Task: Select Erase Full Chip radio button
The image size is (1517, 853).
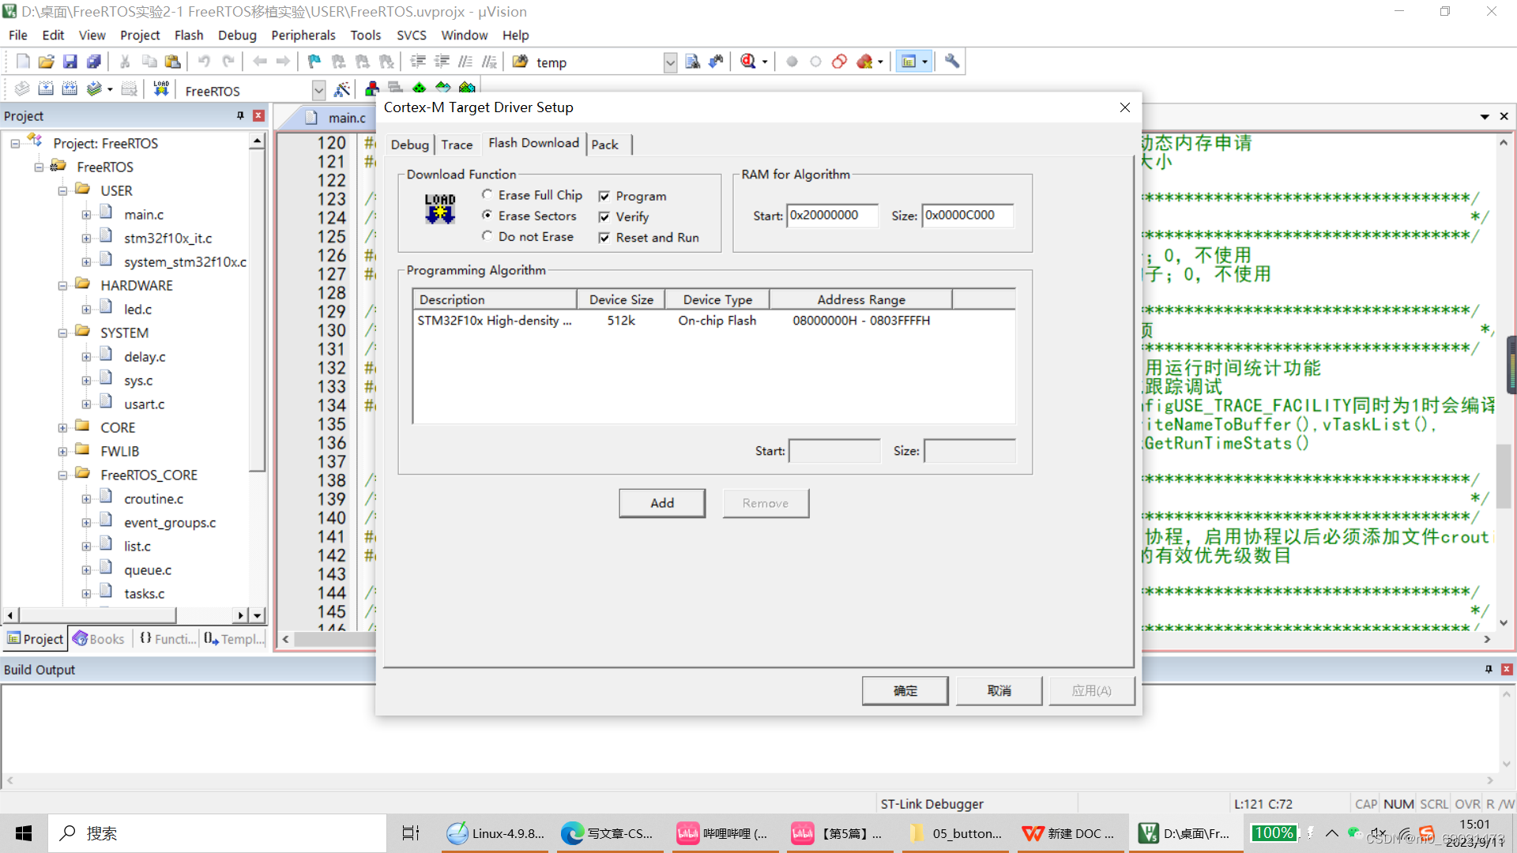Action: tap(487, 195)
